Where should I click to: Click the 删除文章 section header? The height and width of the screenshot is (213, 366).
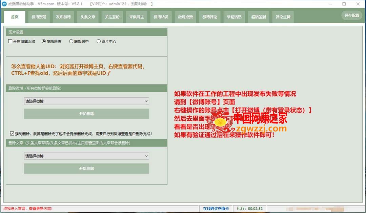pyautogui.click(x=87, y=143)
